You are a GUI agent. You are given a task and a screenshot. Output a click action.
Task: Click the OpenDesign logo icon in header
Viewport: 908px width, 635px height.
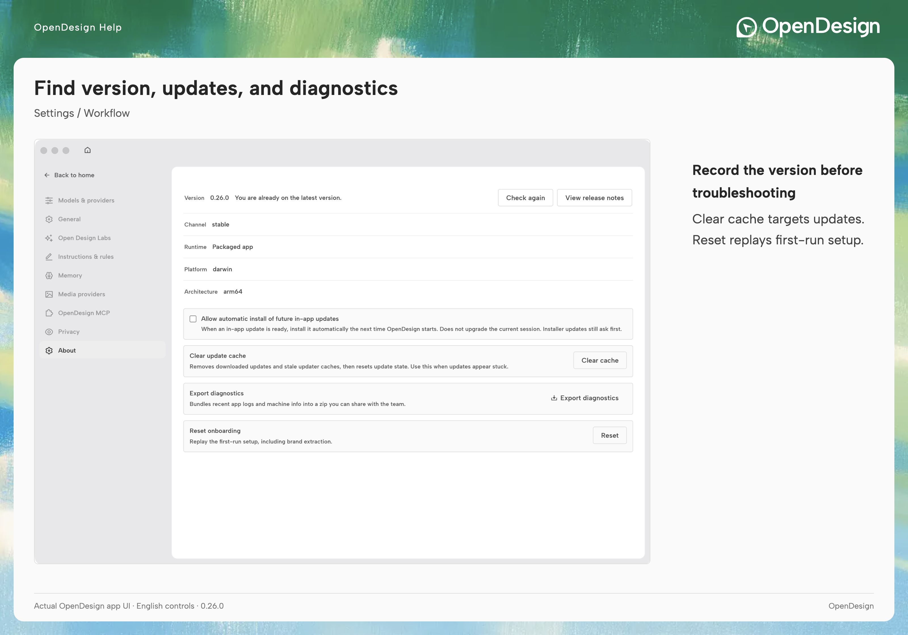point(746,27)
